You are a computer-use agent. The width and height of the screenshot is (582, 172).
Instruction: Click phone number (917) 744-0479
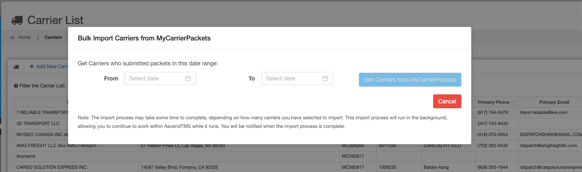coord(492,112)
